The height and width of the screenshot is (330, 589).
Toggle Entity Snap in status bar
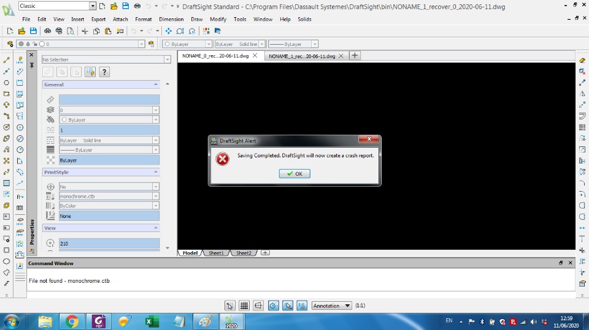click(x=288, y=306)
